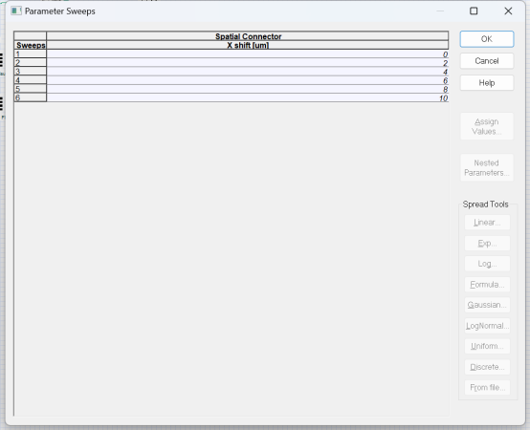Open the Discrete spread tool
The width and height of the screenshot is (530, 430).
tap(487, 367)
